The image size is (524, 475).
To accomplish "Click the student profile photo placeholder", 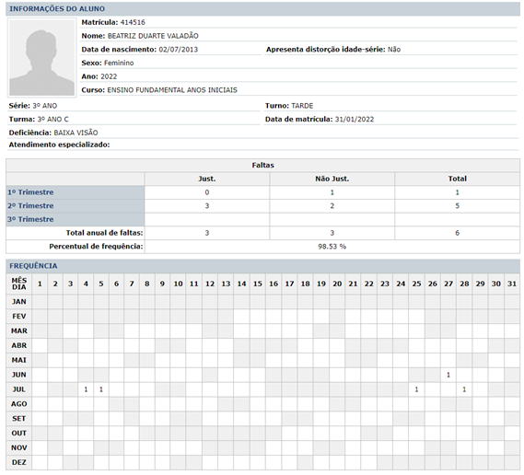I will (x=41, y=57).
